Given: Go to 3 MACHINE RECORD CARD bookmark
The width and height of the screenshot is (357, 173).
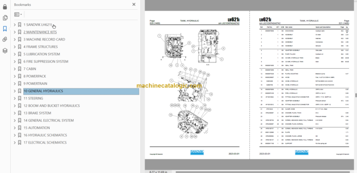Looking at the screenshot, I should (44, 40).
